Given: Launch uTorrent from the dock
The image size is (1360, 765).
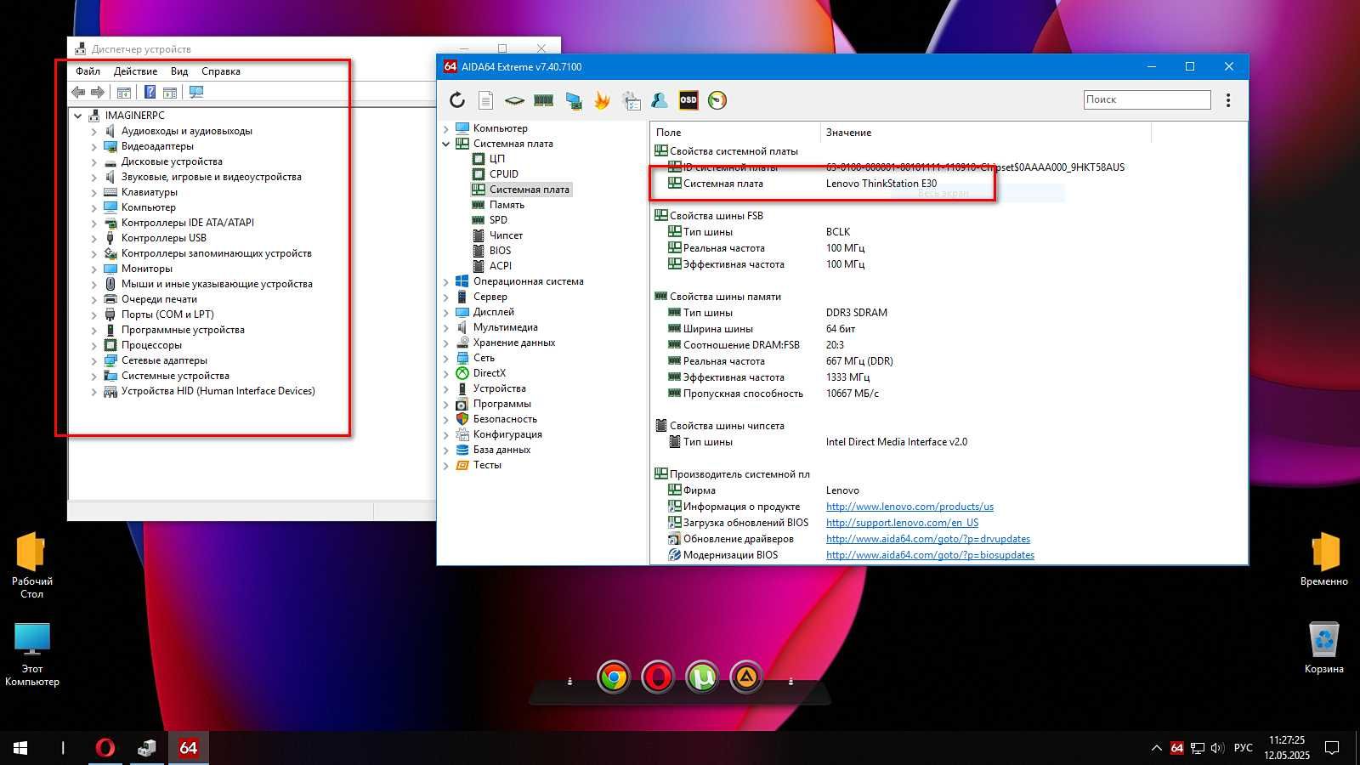Looking at the screenshot, I should point(702,677).
